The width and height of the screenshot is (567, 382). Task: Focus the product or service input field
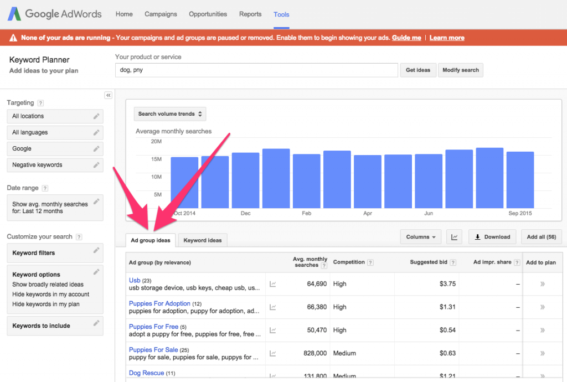pyautogui.click(x=256, y=70)
